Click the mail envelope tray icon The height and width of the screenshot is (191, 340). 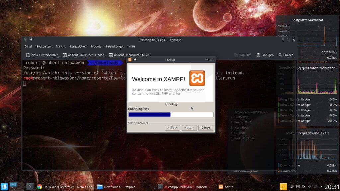click(x=298, y=187)
